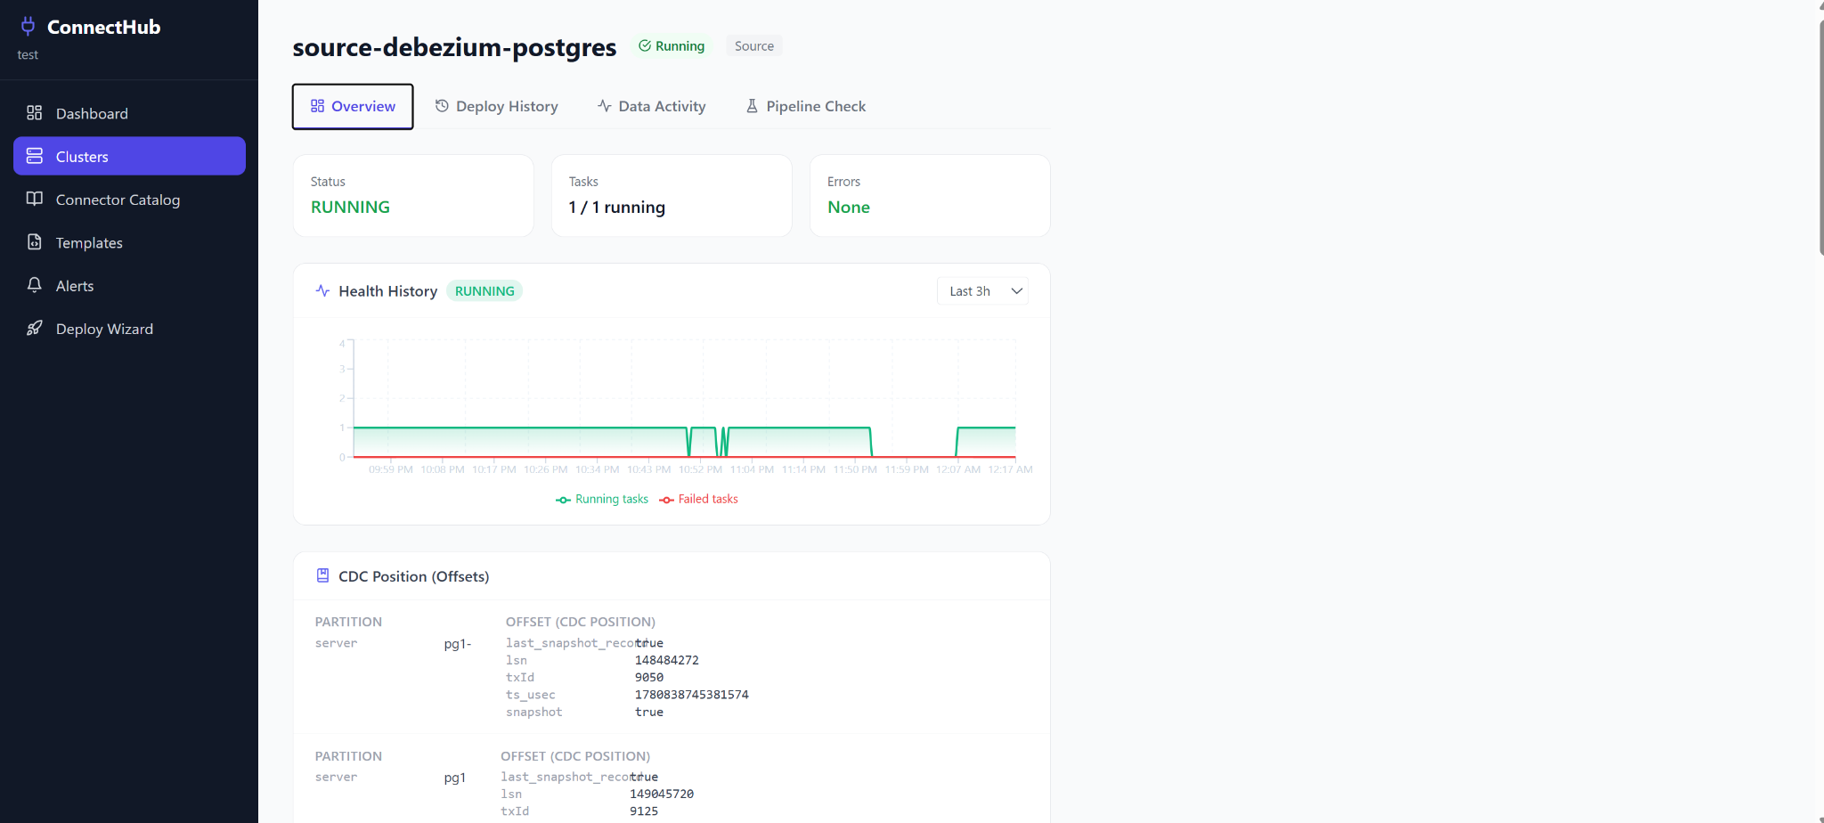Screen dimensions: 1824x823
Task: Click the RUNNING badge beside Health History
Action: pyautogui.click(x=484, y=291)
